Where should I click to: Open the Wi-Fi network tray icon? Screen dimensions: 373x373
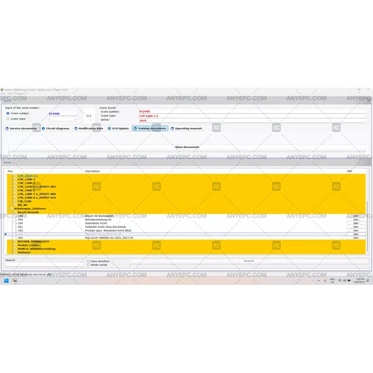(339, 281)
